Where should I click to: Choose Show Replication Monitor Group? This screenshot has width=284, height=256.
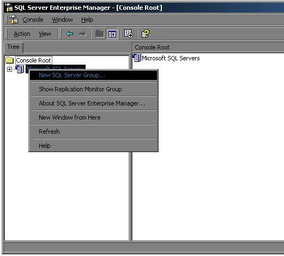(x=93, y=89)
